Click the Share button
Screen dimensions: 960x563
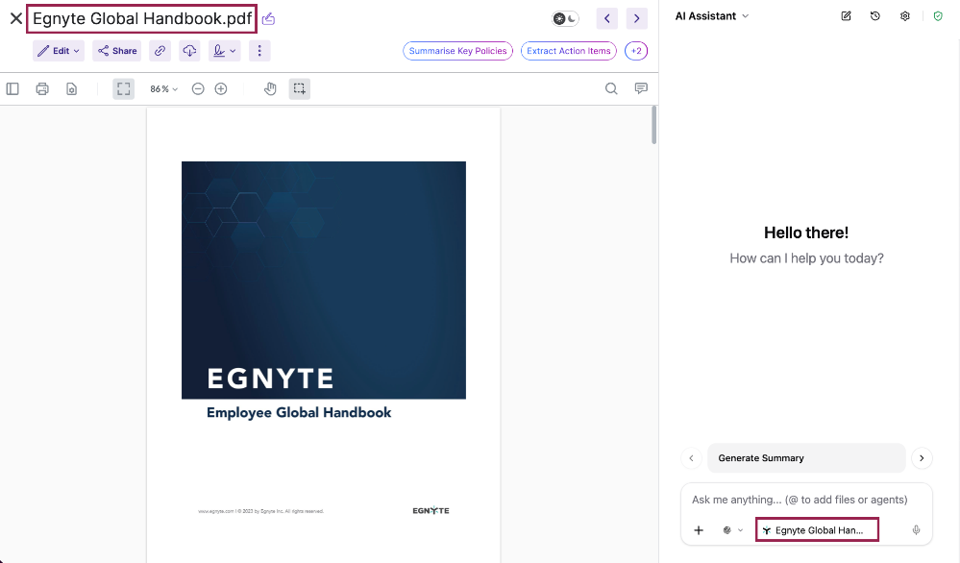117,51
